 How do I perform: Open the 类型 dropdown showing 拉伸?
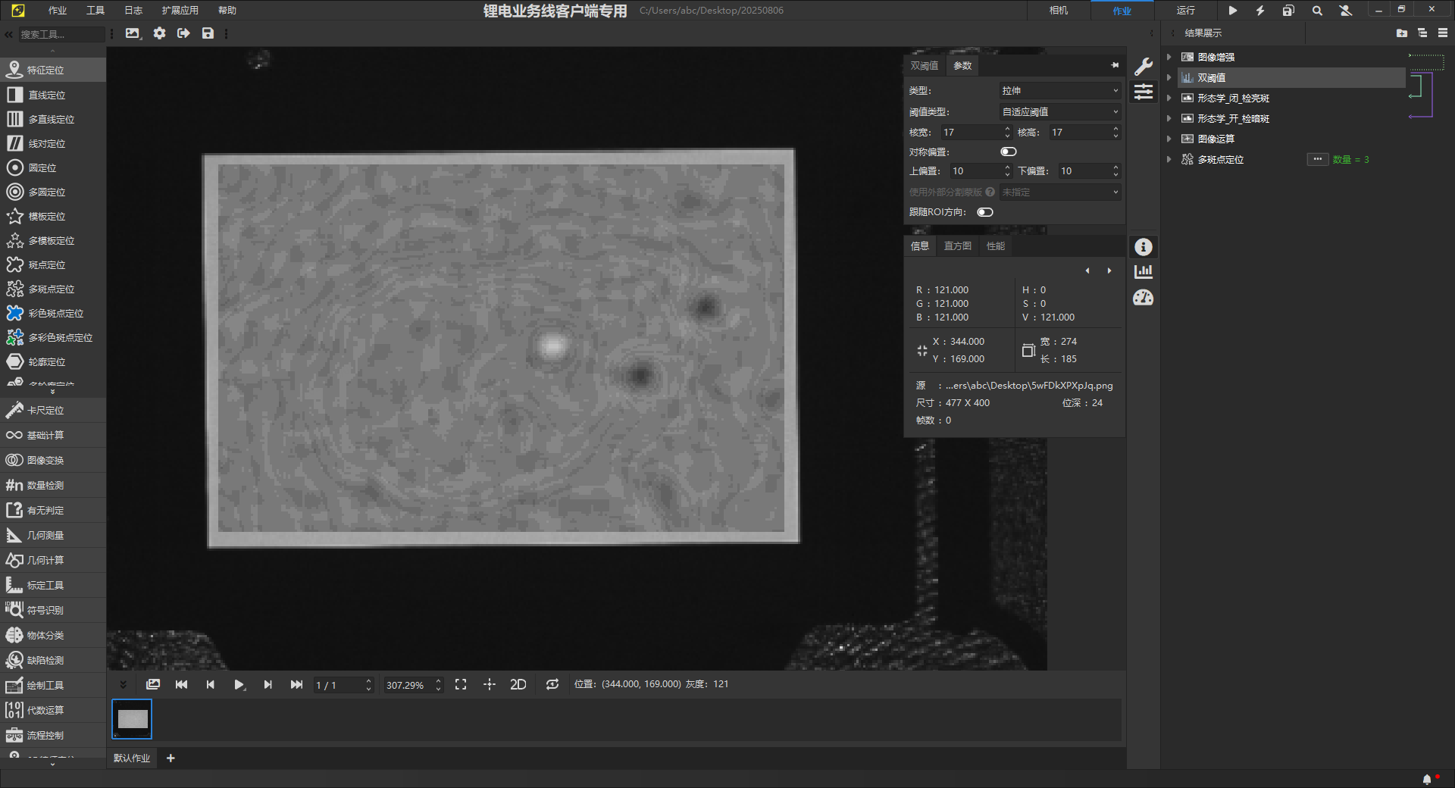point(1059,90)
